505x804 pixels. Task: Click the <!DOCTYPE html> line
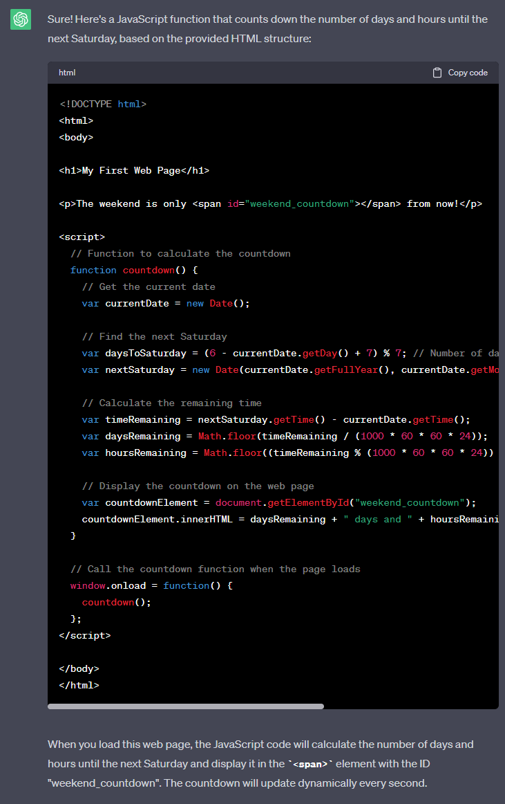pyautogui.click(x=103, y=104)
